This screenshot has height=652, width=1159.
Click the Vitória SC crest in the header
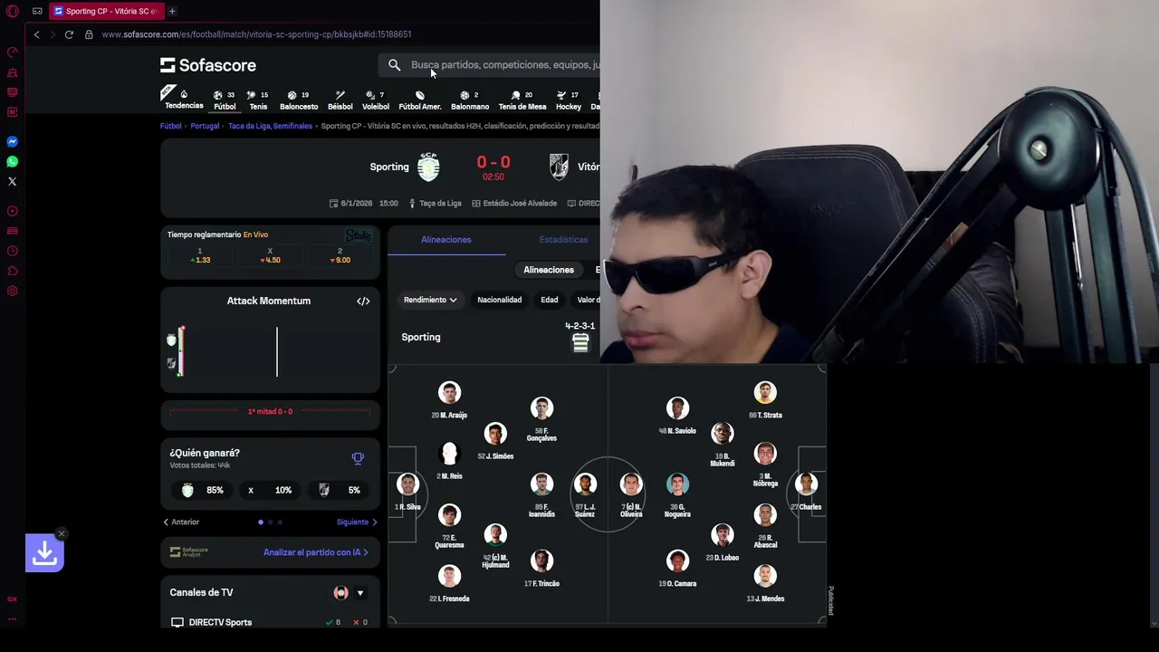(559, 167)
